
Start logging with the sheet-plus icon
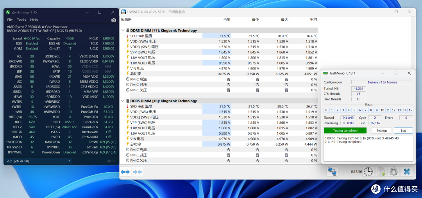click(381, 171)
